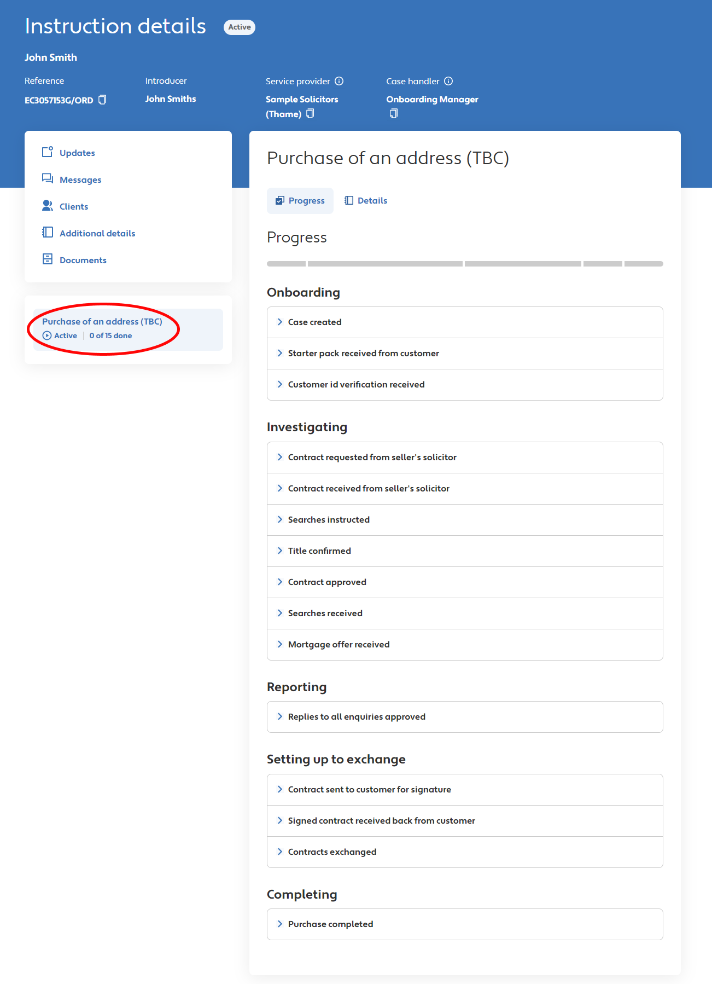This screenshot has height=984, width=712.
Task: Copy the reference number EC3057153G/ORD
Action: pos(102,100)
